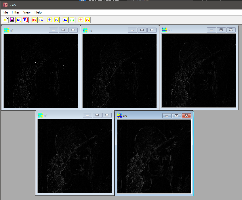This screenshot has width=242, height=200.
Task: Click the red sigma toolbar icon
Action: coord(87,20)
